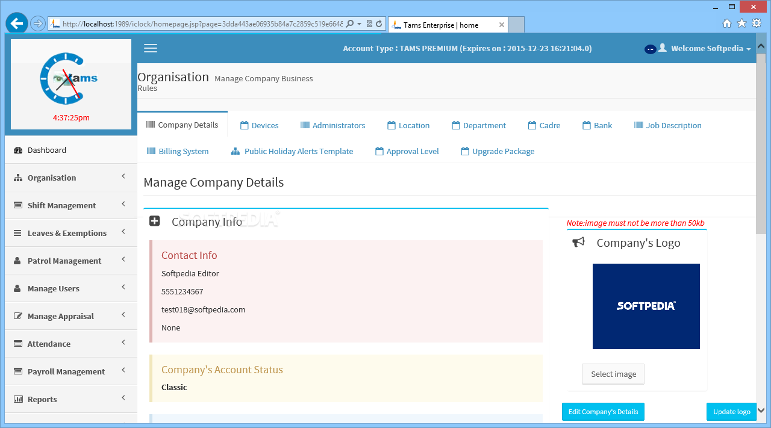Click the browser back arrow button
Viewport: 771px width, 428px height.
17,23
